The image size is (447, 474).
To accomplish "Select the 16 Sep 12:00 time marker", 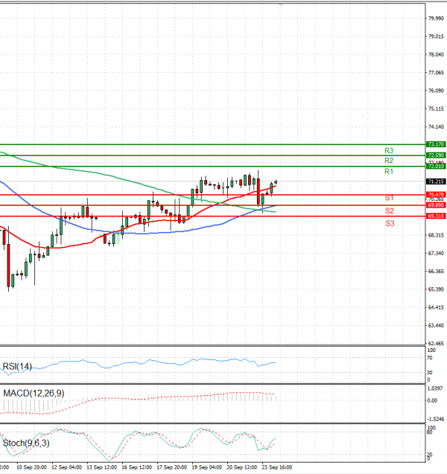I will click(137, 467).
